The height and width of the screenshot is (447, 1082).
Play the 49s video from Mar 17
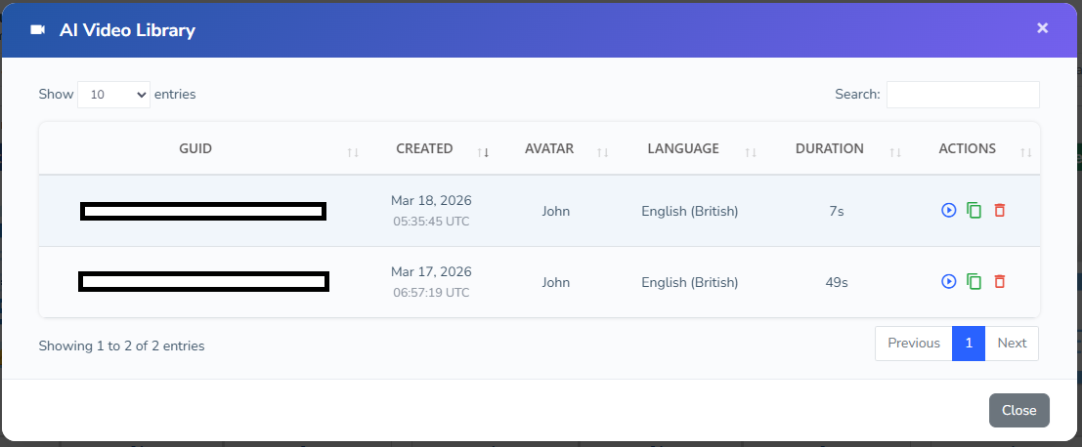[948, 281]
